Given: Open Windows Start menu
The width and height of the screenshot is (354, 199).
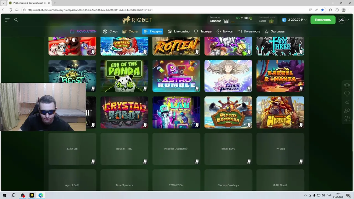Looking at the screenshot, I should point(4,195).
